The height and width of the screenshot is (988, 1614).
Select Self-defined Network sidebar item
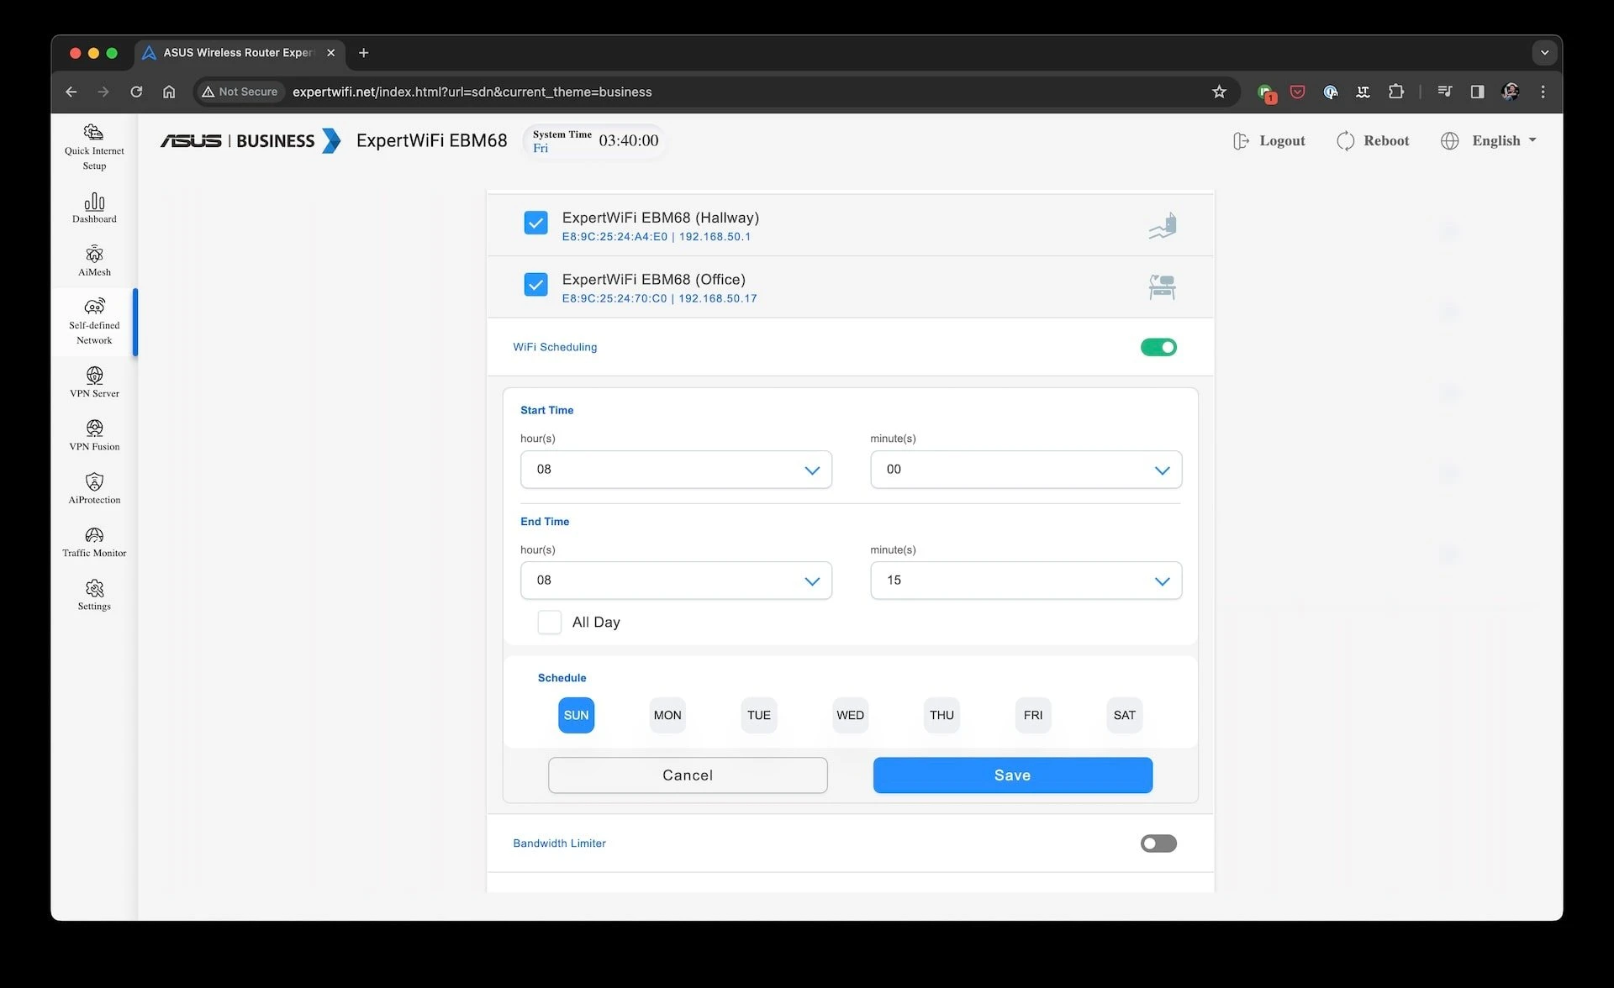pos(94,322)
